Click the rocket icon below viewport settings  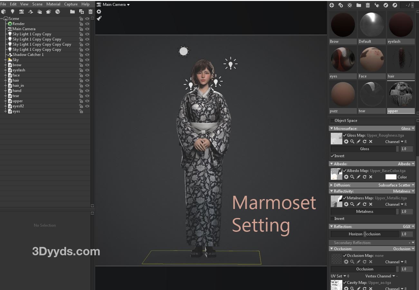pyautogui.click(x=99, y=18)
